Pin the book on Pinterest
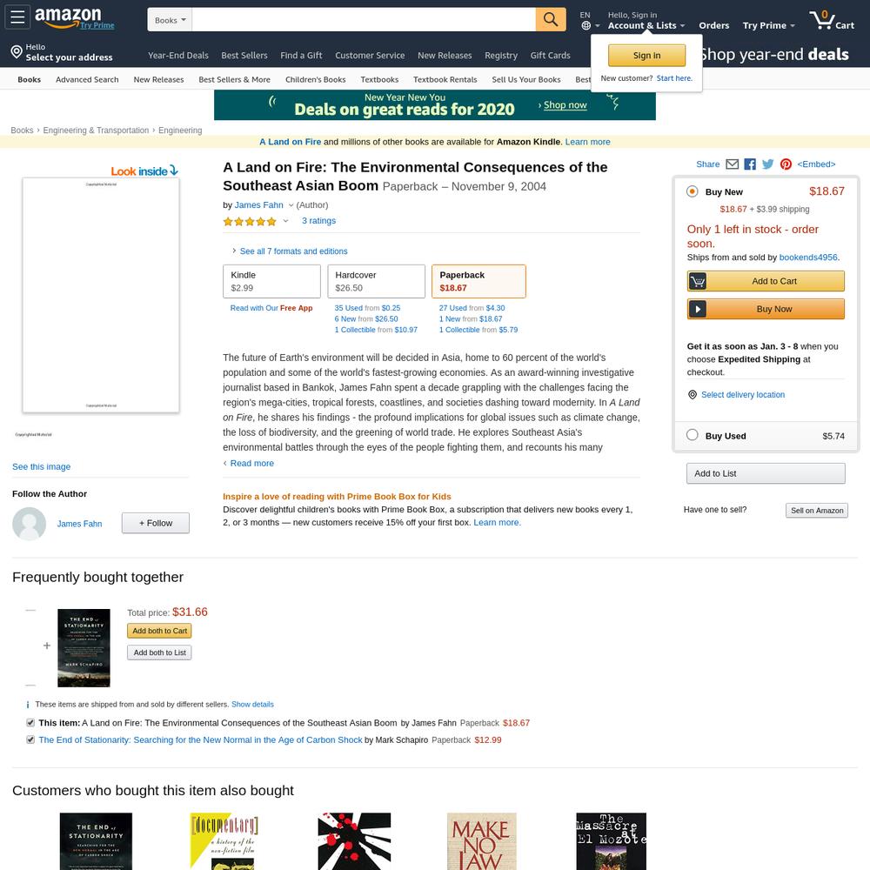Image resolution: width=870 pixels, height=870 pixels. click(786, 164)
